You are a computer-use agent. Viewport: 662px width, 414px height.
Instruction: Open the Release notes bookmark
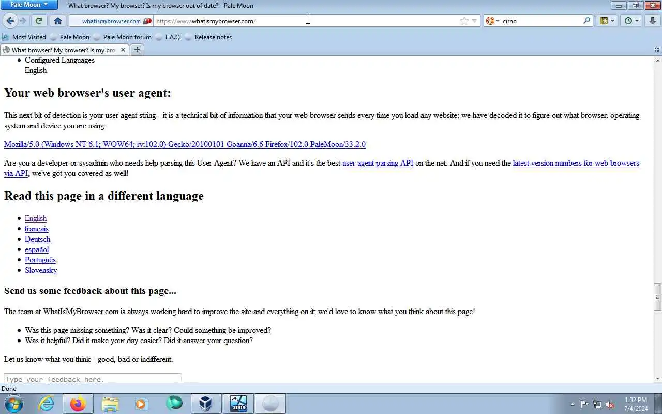point(208,37)
